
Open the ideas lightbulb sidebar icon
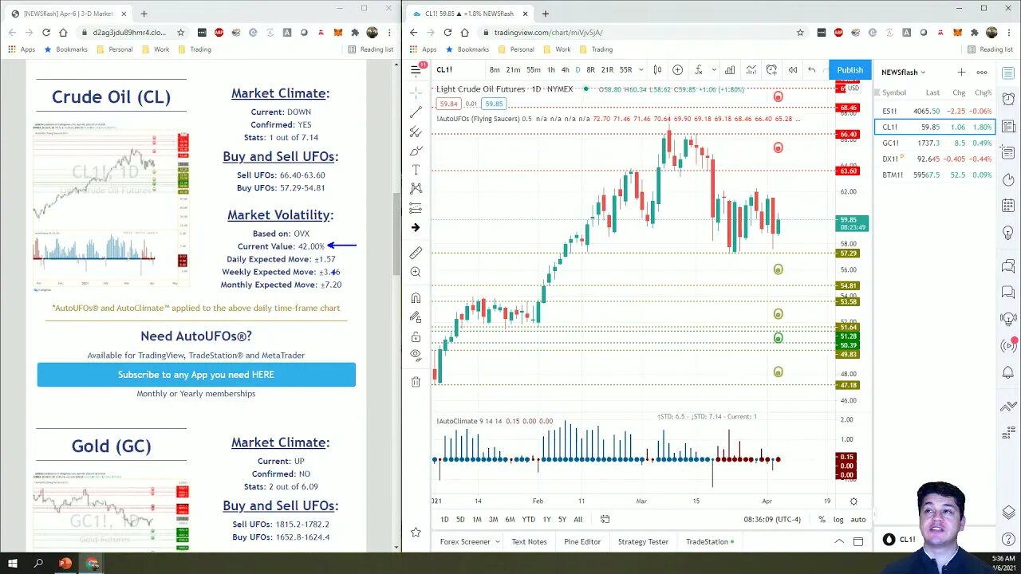tap(1008, 233)
